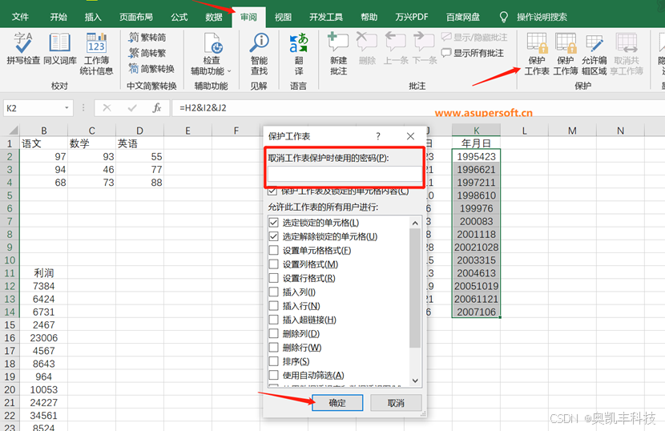Select cell containing 23006
Viewport: 665px width, 431px height.
click(x=44, y=338)
